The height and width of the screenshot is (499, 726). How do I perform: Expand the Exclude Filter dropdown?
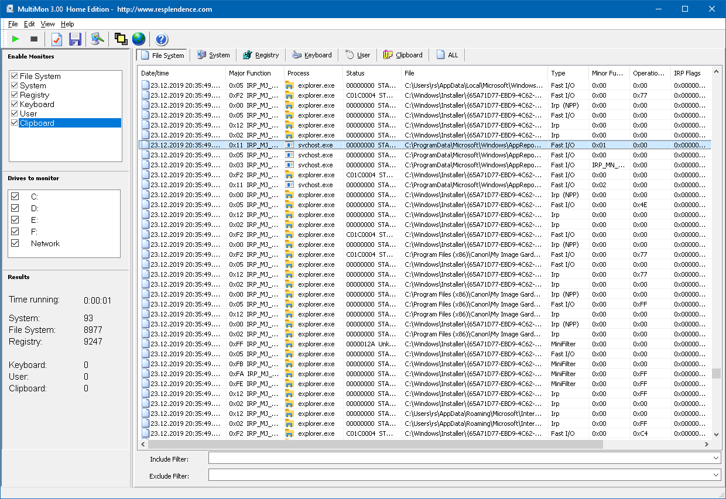716,475
